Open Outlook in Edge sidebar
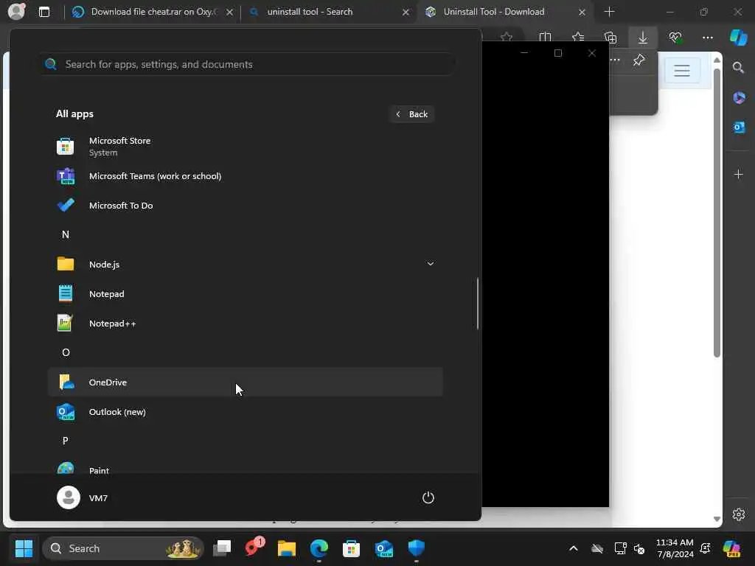This screenshot has width=755, height=566. tap(739, 127)
